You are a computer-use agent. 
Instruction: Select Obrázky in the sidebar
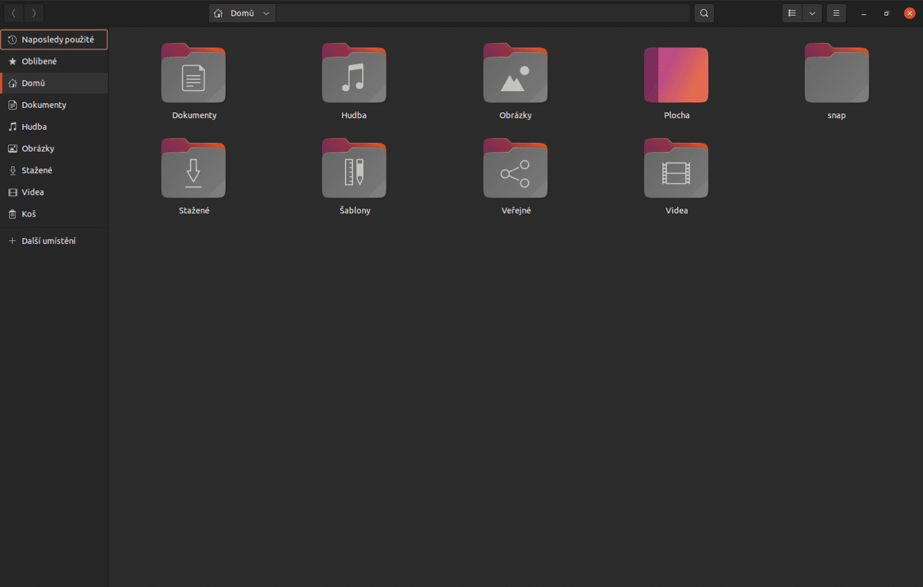(38, 148)
